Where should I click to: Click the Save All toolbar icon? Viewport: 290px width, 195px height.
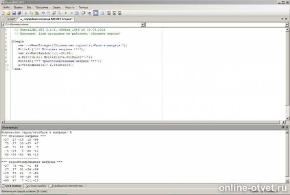(19, 13)
